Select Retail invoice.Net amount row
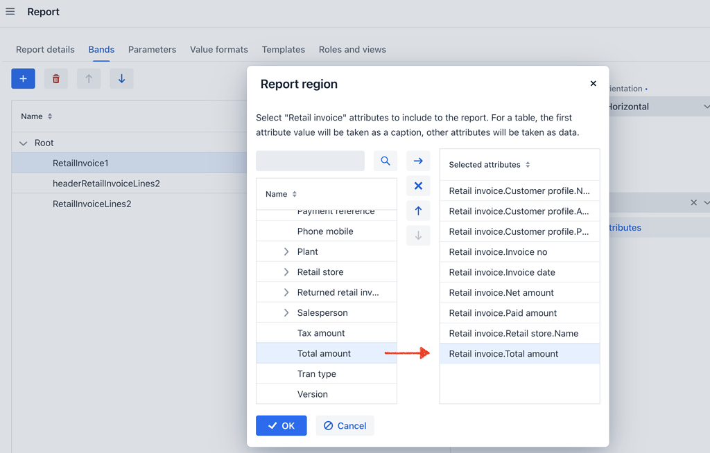The height and width of the screenshot is (453, 710). click(x=520, y=293)
